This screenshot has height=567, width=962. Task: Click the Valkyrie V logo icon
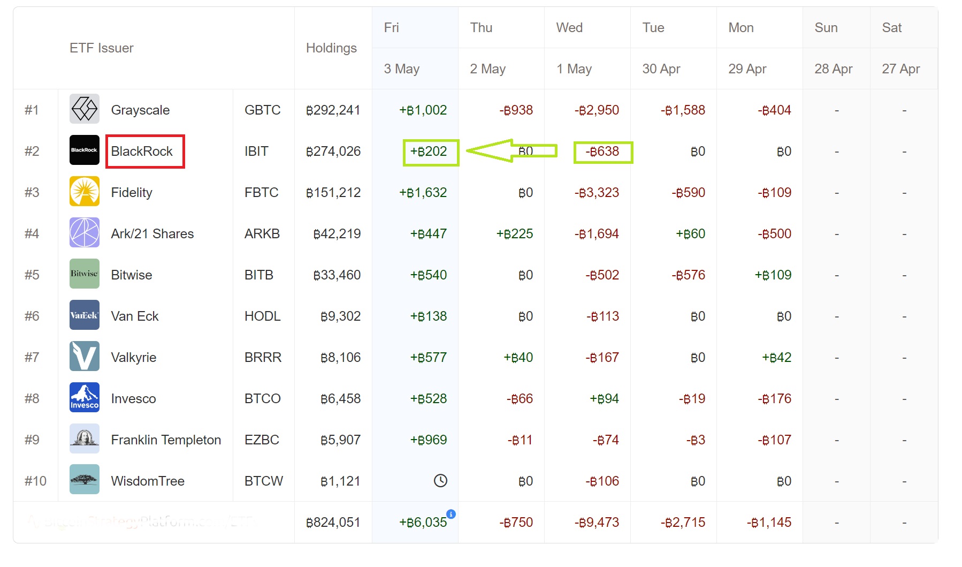85,357
